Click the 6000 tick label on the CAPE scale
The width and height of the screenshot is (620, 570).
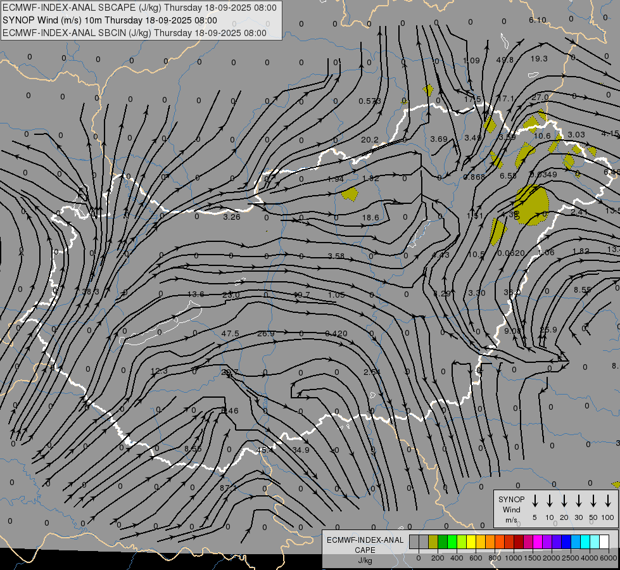pos(609,558)
